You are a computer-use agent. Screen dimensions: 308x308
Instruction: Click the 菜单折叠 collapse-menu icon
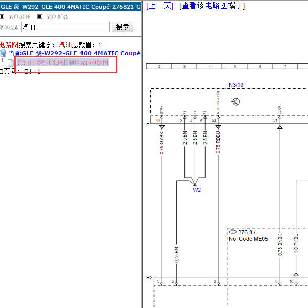39,17
